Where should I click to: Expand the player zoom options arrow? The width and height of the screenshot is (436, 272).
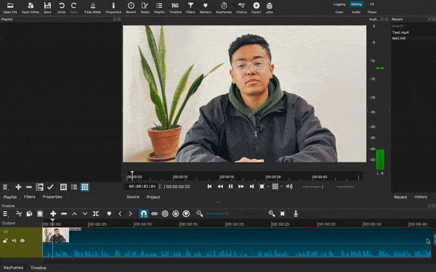coord(268,186)
